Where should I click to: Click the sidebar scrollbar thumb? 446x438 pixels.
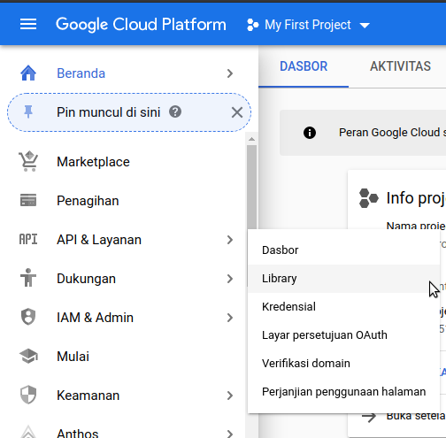pos(251,187)
